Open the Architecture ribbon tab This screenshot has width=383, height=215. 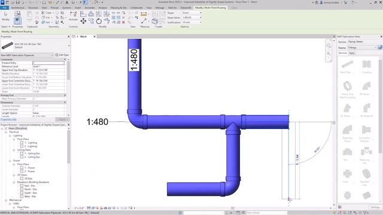(x=18, y=8)
